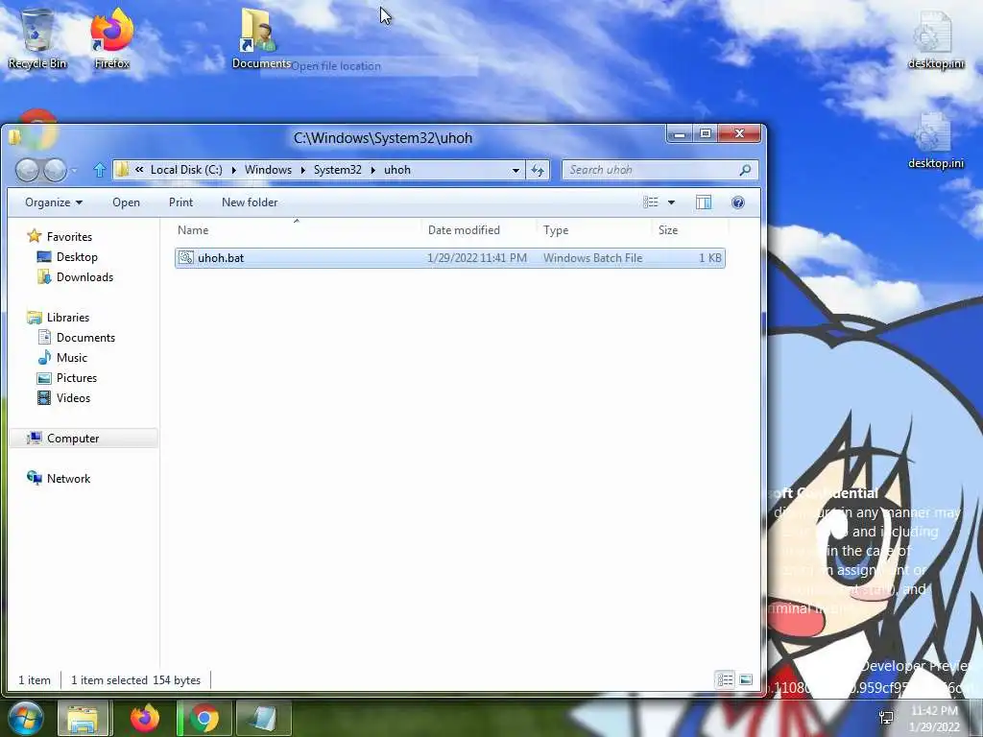Screen dimensions: 983x737
Task: Open Downloads under Favorites
Action: pyautogui.click(x=75, y=277)
